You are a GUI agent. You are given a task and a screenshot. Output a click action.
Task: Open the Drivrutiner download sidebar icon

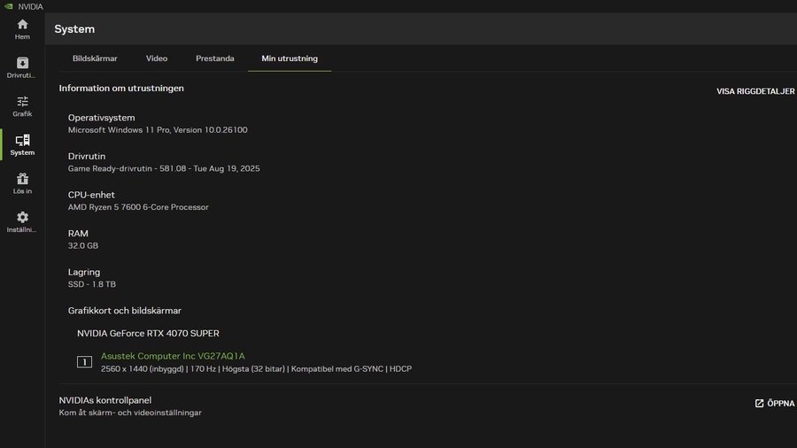[22, 63]
